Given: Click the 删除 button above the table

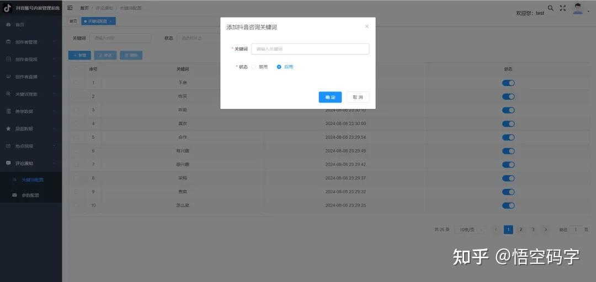Looking at the screenshot, I should tap(131, 56).
